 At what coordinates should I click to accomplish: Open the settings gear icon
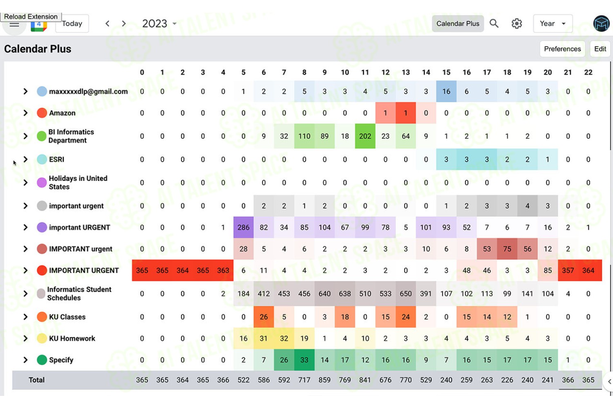(x=517, y=24)
